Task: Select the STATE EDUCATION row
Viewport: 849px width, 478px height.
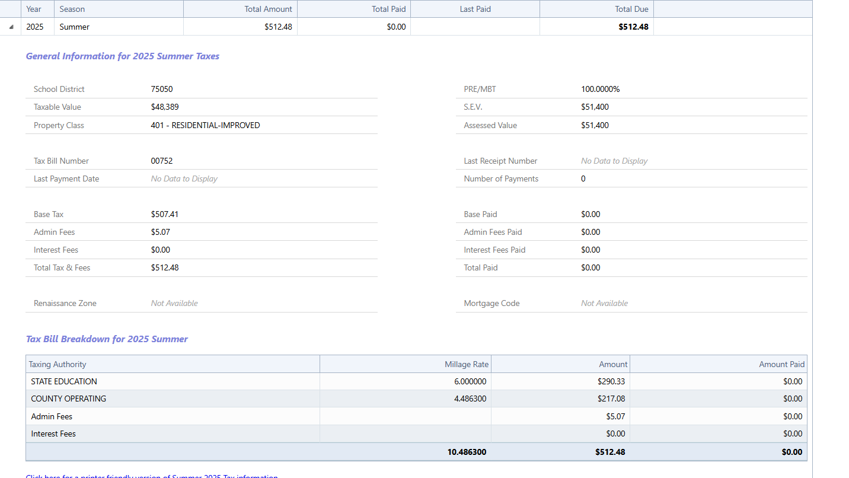Action: (x=64, y=381)
